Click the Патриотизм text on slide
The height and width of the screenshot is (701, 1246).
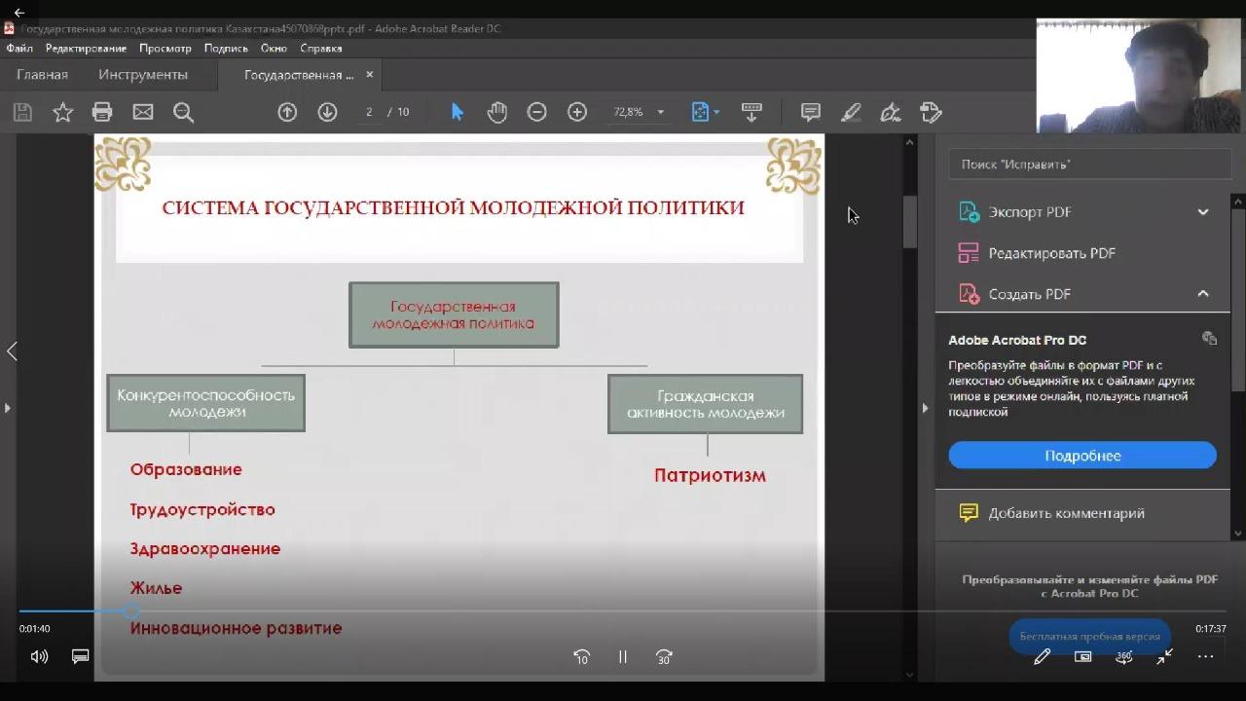click(x=710, y=475)
